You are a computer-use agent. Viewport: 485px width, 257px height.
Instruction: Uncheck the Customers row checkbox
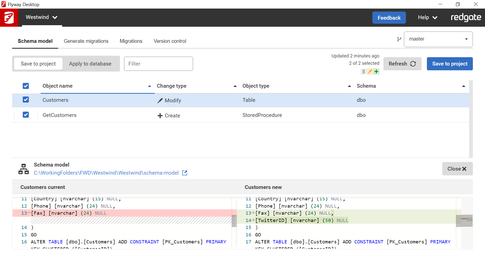26,100
